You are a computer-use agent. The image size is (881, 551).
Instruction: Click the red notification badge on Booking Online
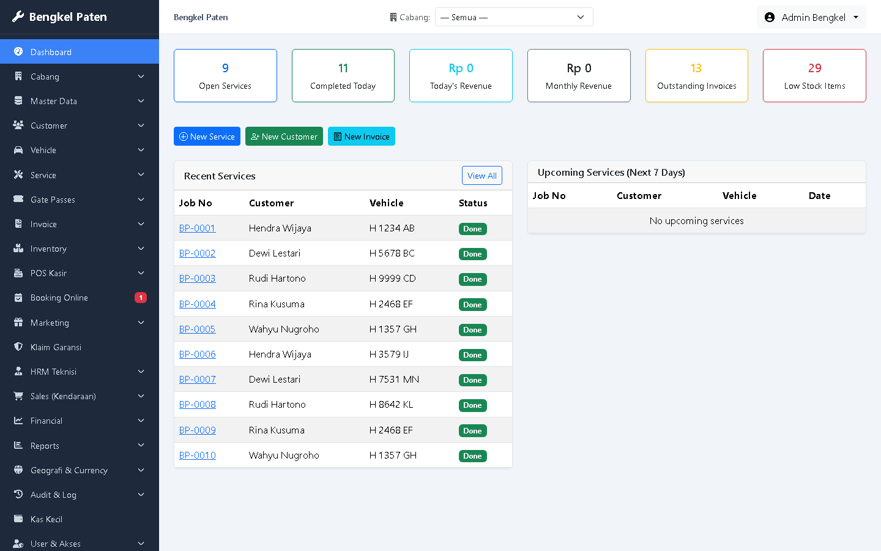pyautogui.click(x=141, y=298)
